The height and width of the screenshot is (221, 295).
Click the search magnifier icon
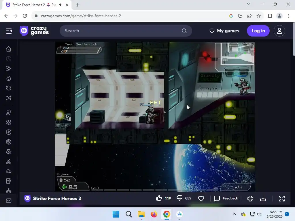click(x=184, y=31)
